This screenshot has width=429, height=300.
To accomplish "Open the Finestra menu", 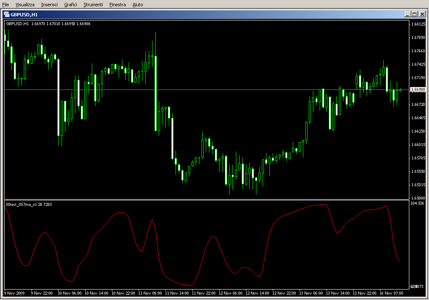I will [118, 5].
